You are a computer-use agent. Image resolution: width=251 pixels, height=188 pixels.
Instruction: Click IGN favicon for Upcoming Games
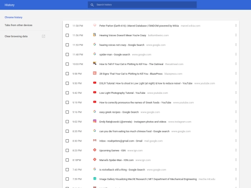pyautogui.click(x=95, y=150)
